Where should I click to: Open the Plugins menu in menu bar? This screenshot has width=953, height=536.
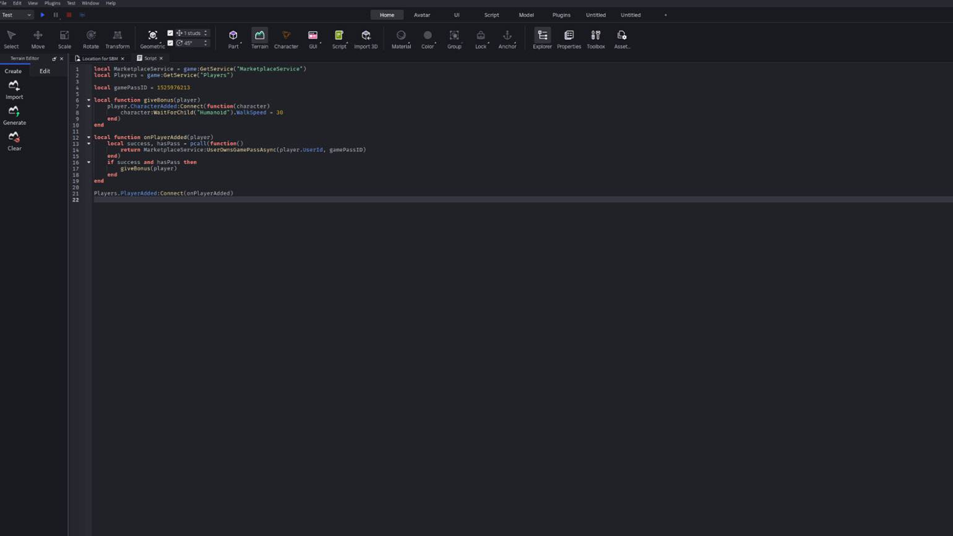(x=52, y=3)
